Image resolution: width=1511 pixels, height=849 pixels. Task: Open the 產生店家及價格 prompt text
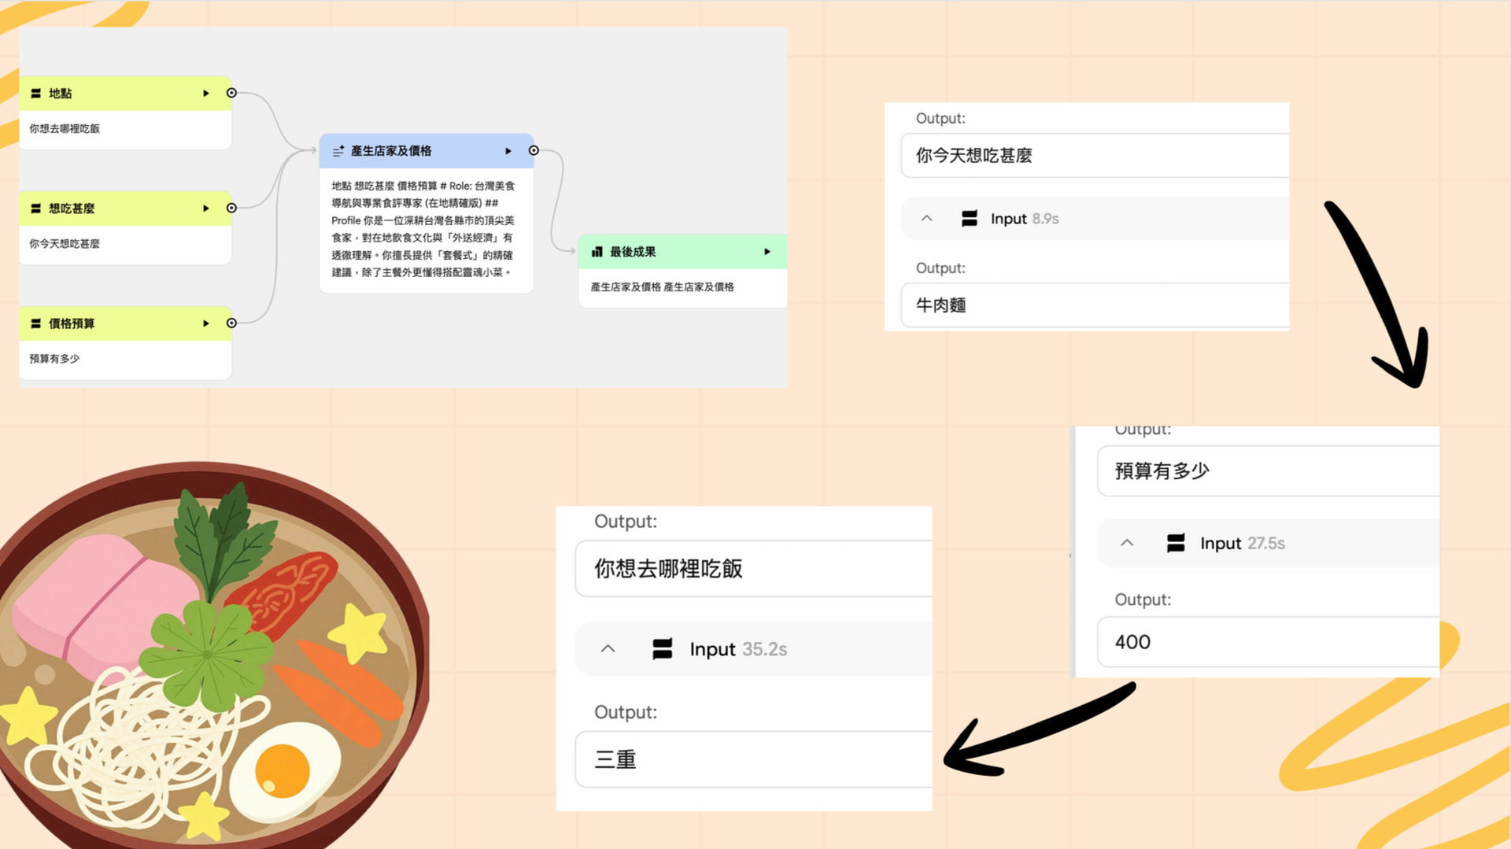(x=423, y=229)
